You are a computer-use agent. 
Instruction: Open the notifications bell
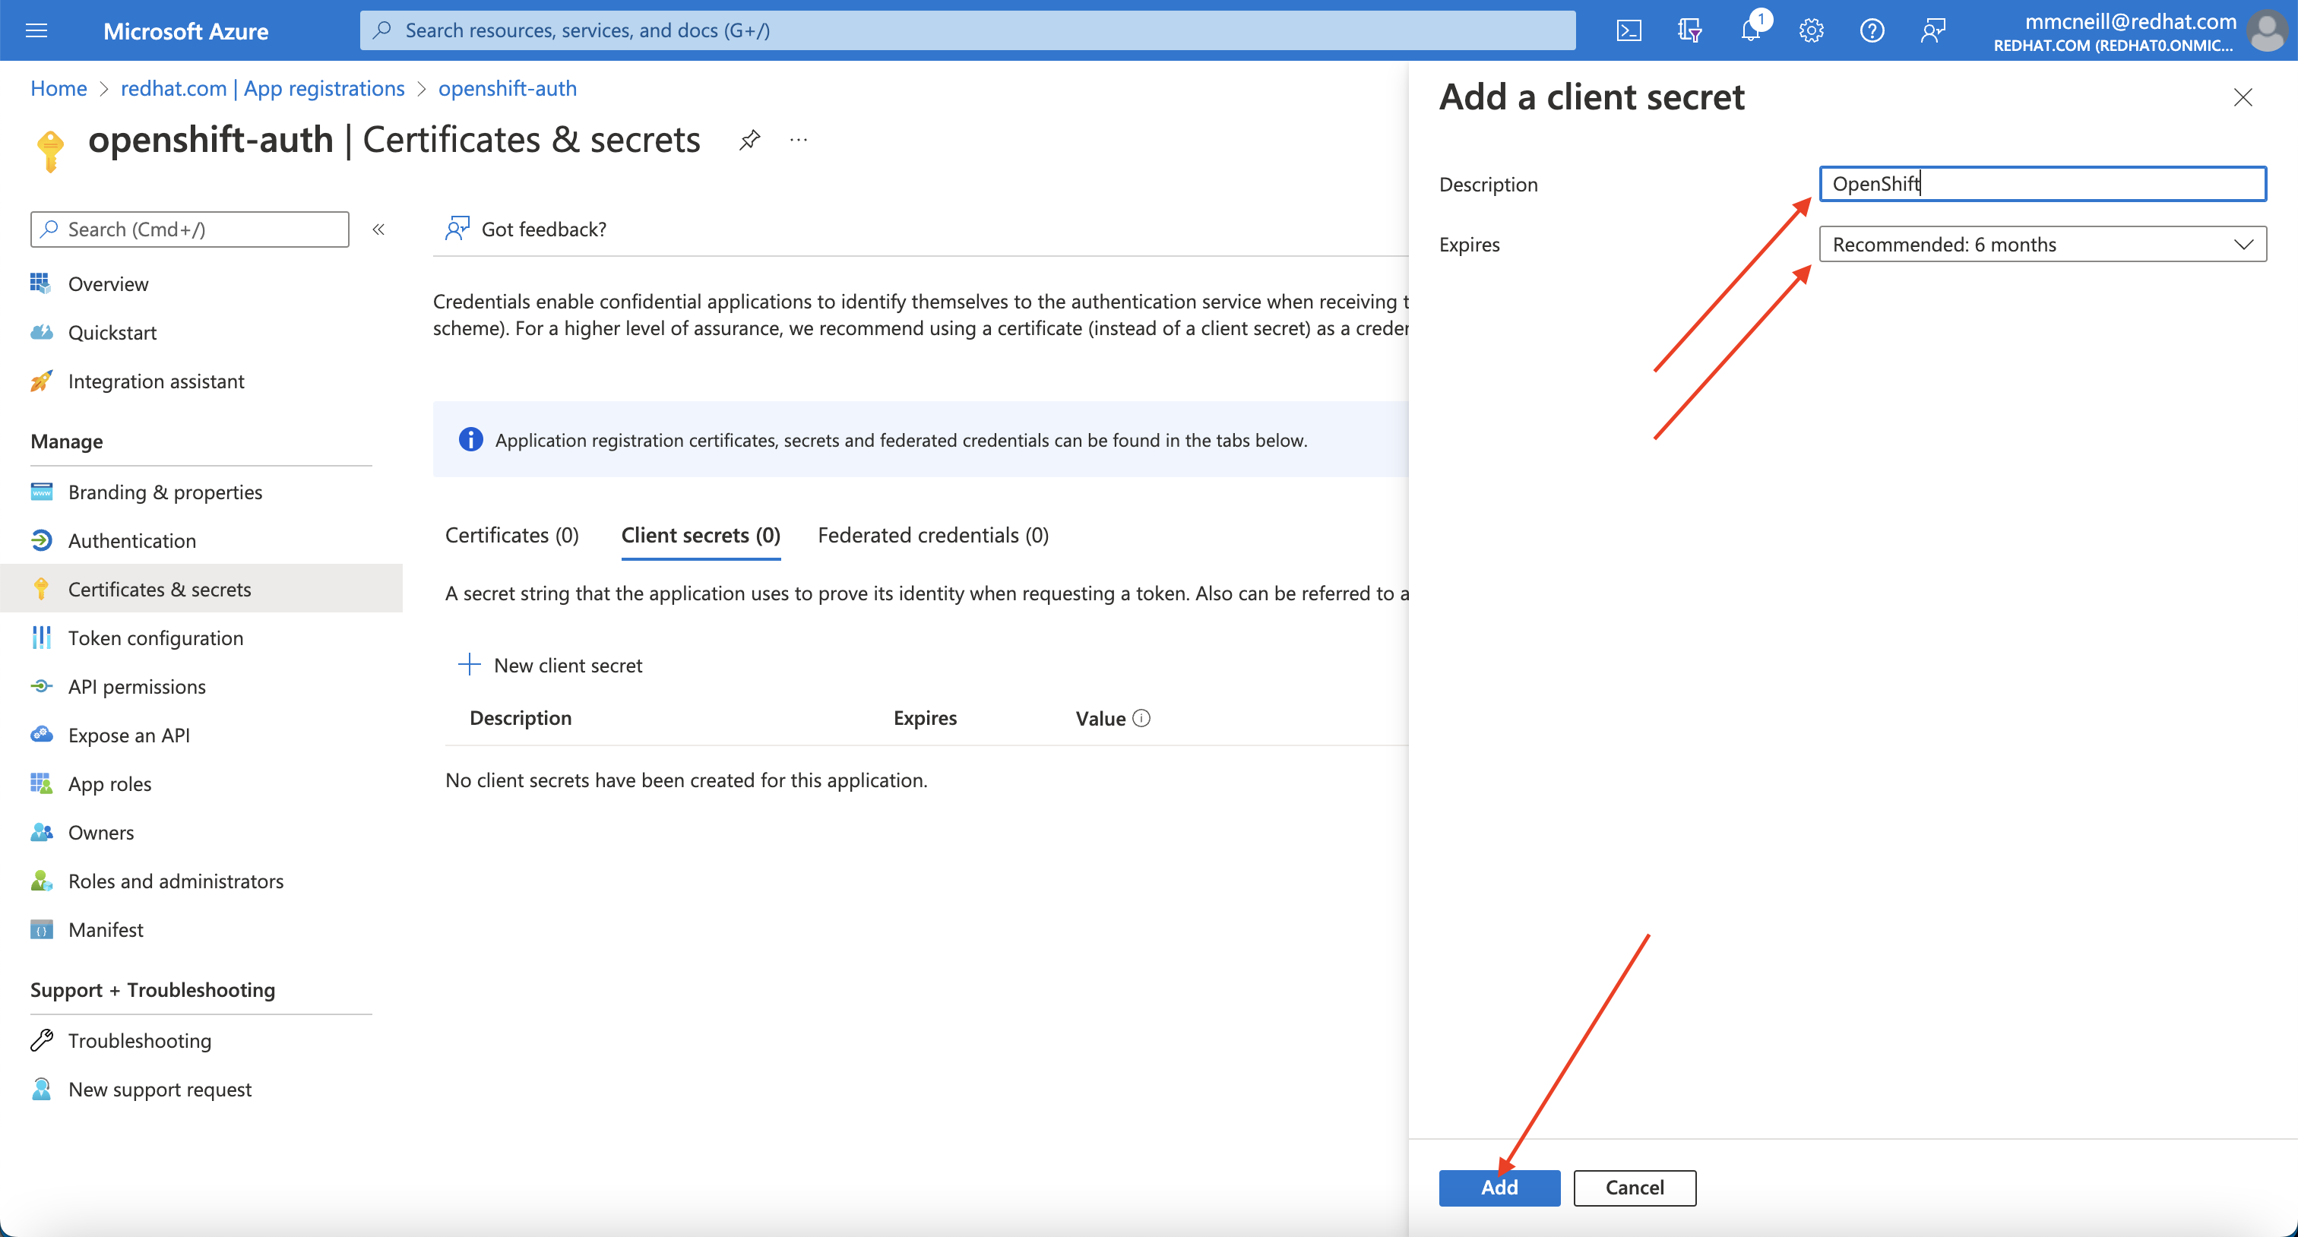[1749, 30]
